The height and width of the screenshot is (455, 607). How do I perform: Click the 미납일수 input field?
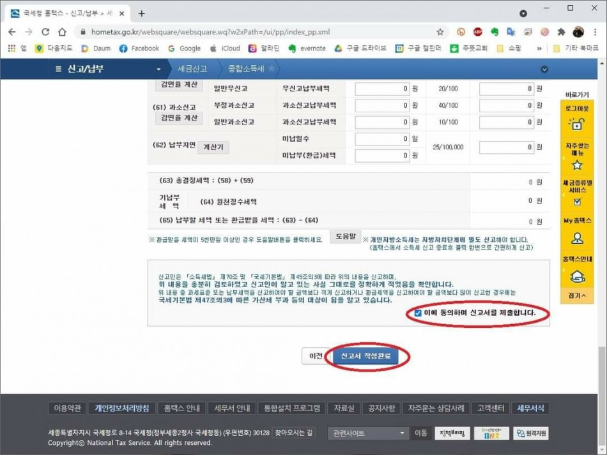(382, 138)
